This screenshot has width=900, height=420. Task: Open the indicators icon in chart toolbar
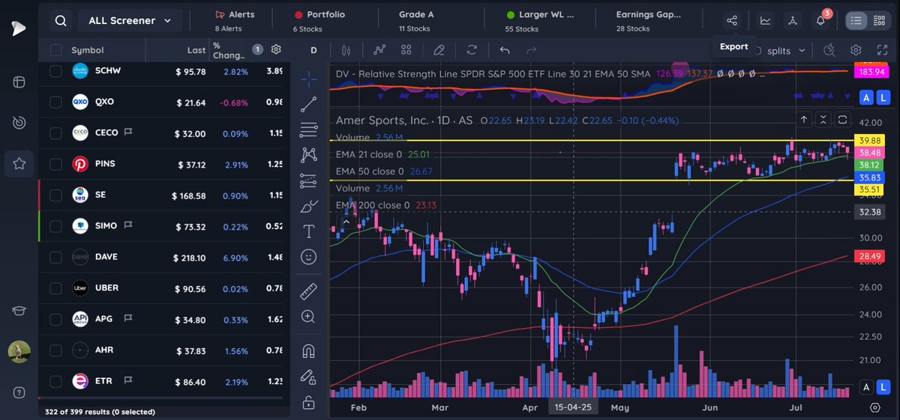(x=379, y=50)
